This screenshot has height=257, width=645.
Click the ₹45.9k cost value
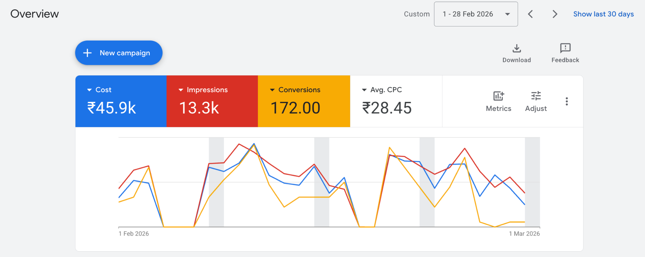[112, 108]
